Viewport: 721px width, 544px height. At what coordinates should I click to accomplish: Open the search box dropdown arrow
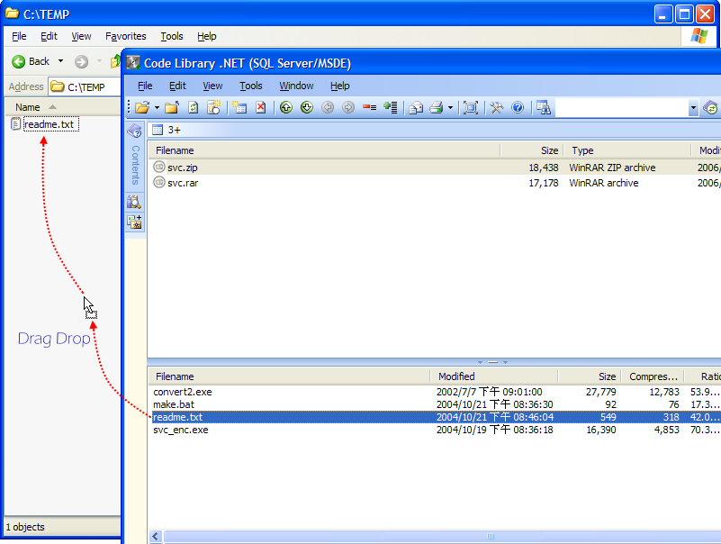(x=693, y=108)
